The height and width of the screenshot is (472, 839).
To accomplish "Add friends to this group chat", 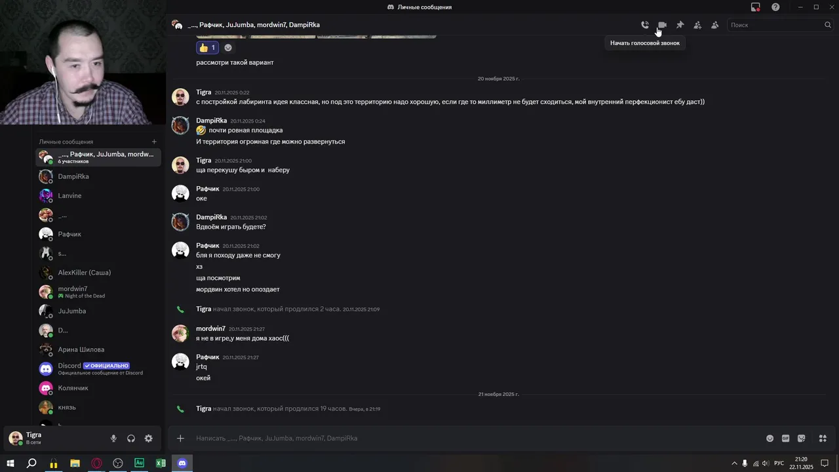I will pyautogui.click(x=697, y=25).
